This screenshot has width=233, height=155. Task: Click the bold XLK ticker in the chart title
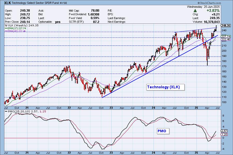click(8, 3)
